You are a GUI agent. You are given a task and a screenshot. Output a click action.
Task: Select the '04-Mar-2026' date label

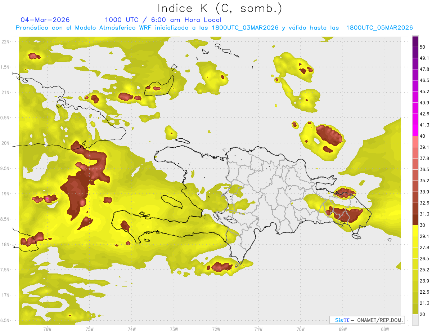[45, 20]
